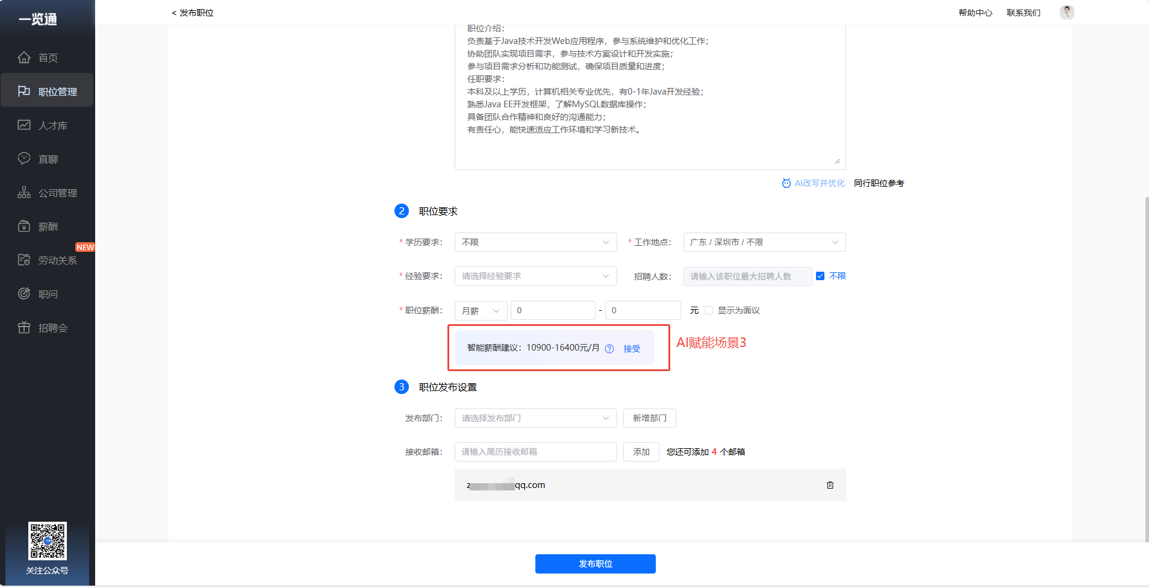This screenshot has width=1149, height=588.
Task: Open 帮助中心 in the top bar
Action: tap(976, 13)
